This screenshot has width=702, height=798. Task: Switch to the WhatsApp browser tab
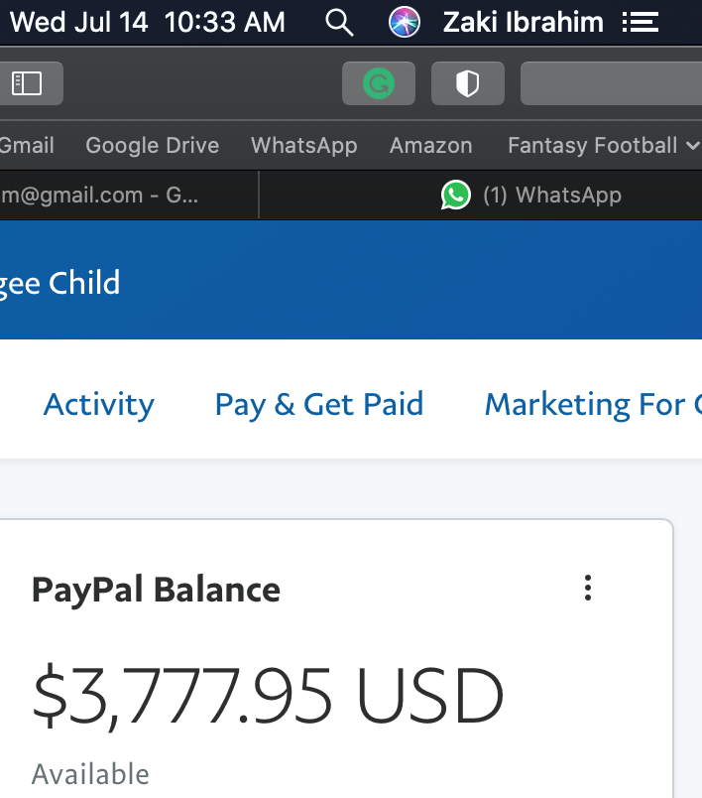(x=551, y=196)
